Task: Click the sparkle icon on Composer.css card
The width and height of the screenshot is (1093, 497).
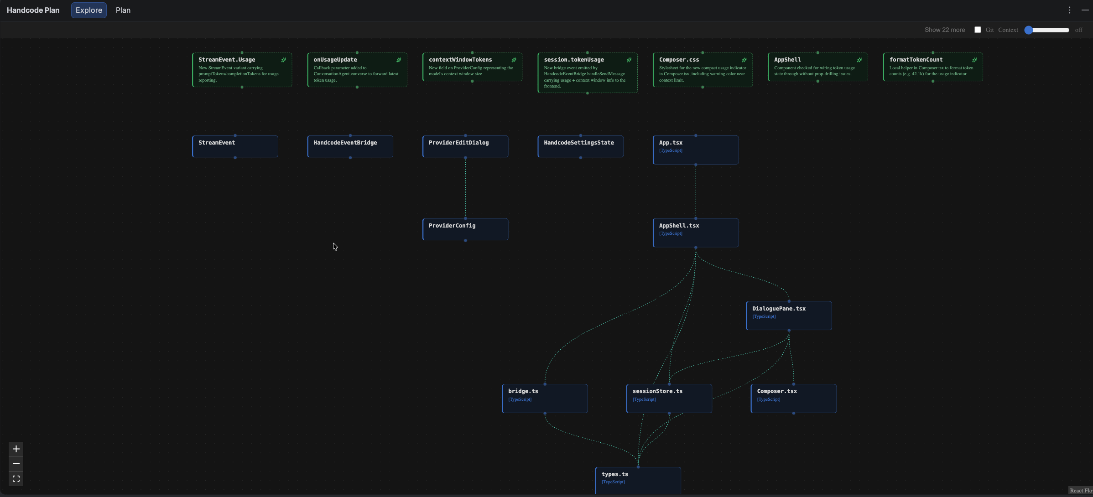Action: coord(744,60)
